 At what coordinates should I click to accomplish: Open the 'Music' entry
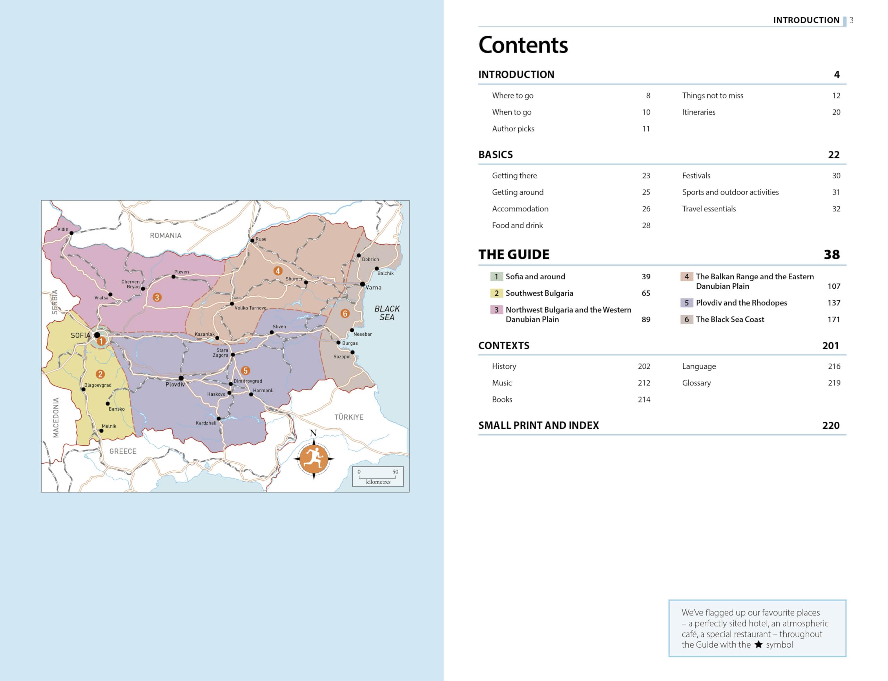(502, 383)
